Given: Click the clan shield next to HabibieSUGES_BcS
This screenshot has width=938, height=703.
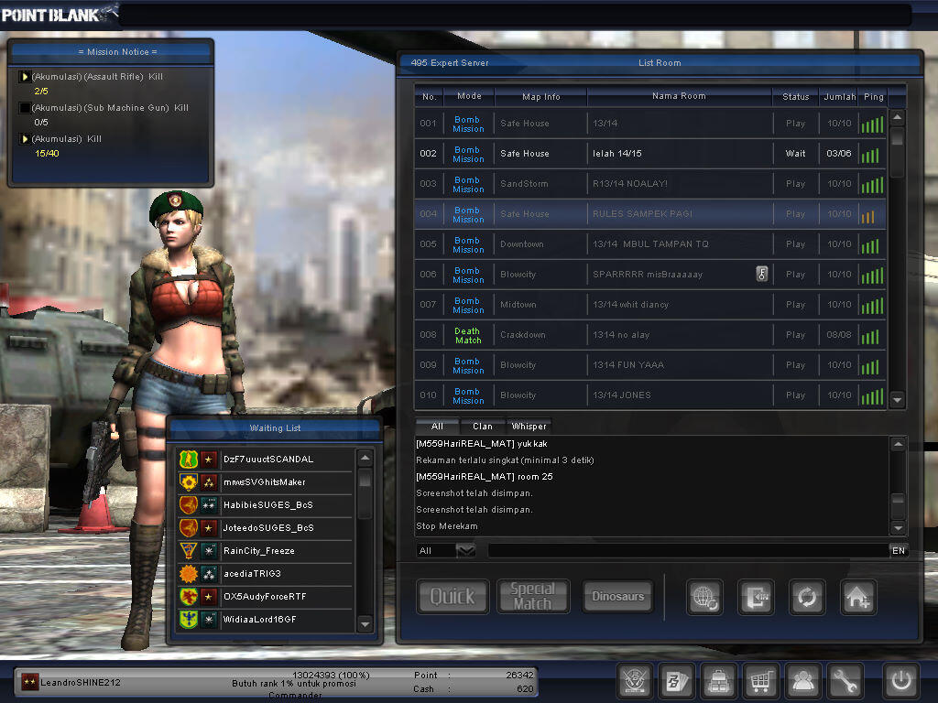Looking at the screenshot, I should click(x=189, y=505).
